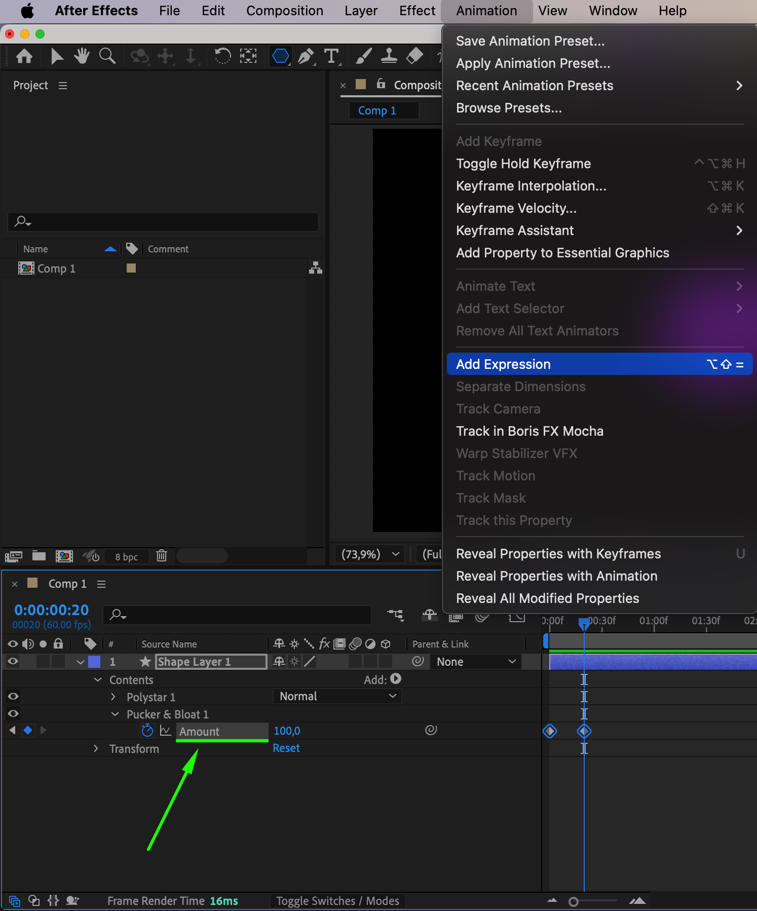Click the Reset link under Pucker & Bloat
This screenshot has height=911, width=757.
[x=286, y=748]
